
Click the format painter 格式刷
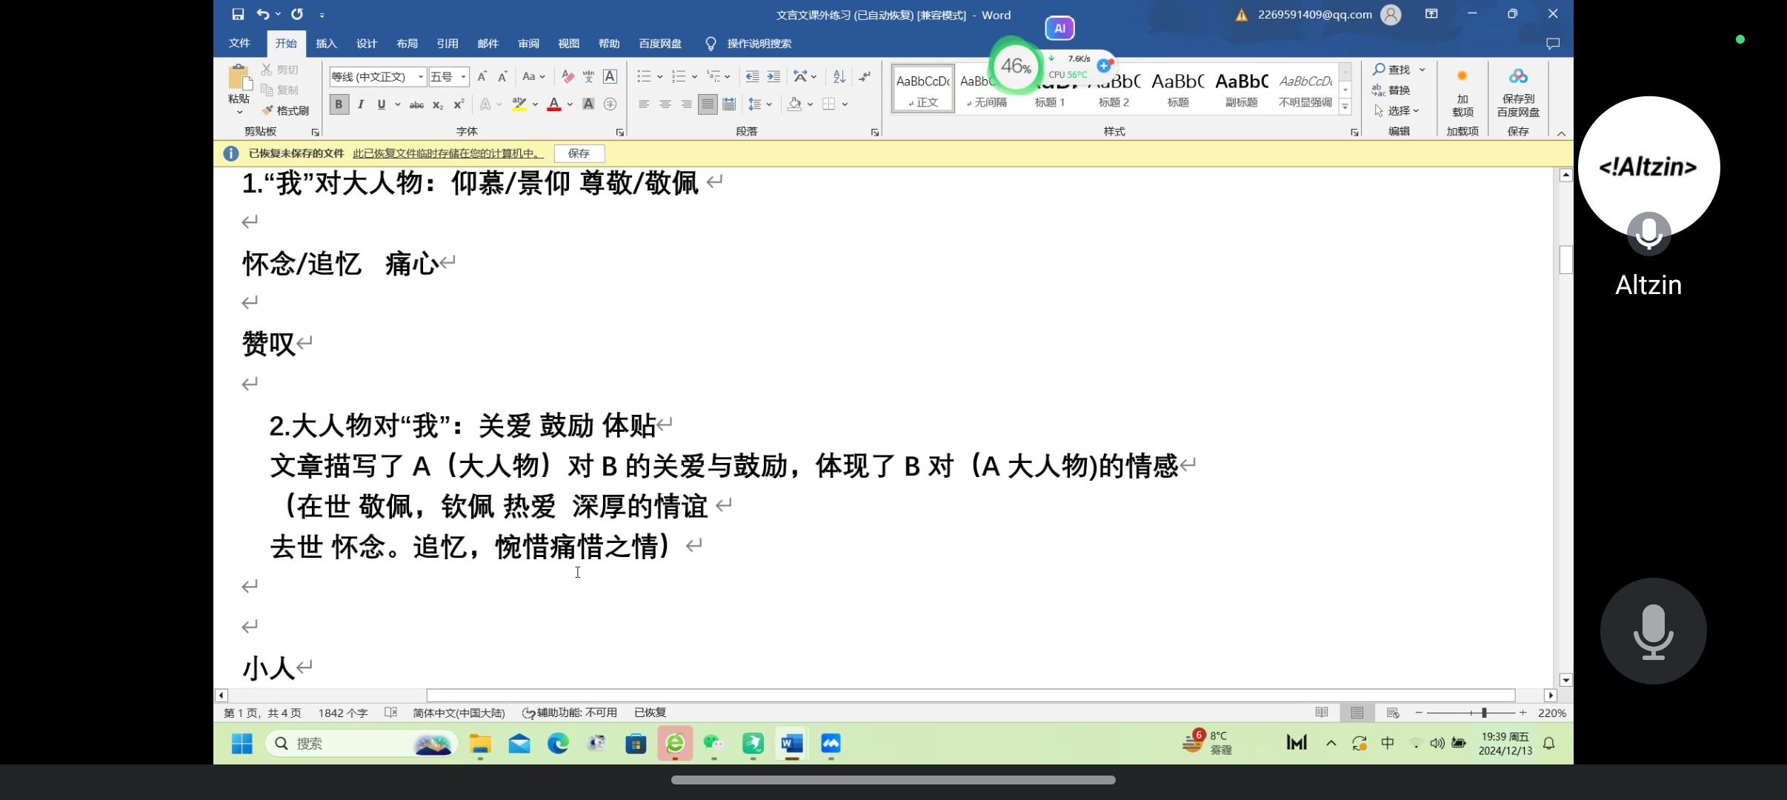coord(285,110)
